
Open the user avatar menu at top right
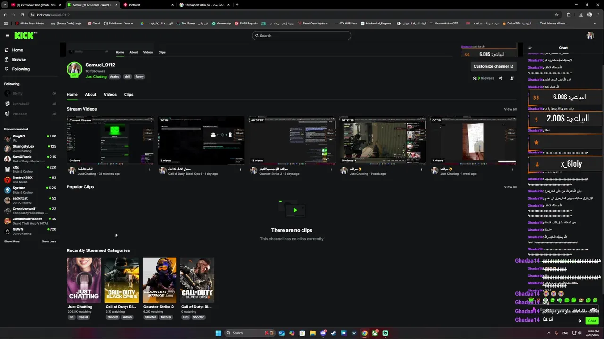coord(590,36)
